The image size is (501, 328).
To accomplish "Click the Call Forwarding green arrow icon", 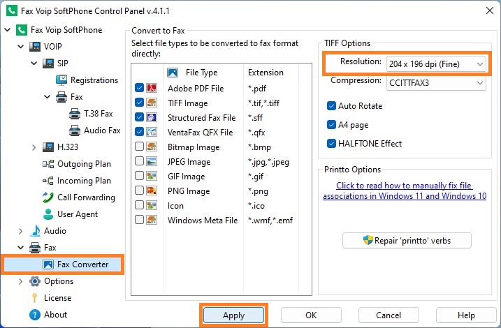I will (48, 197).
